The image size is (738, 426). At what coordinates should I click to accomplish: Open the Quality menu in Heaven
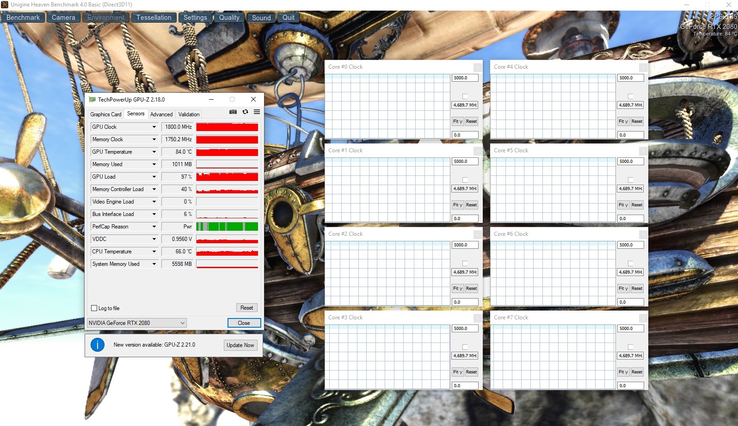(x=229, y=18)
